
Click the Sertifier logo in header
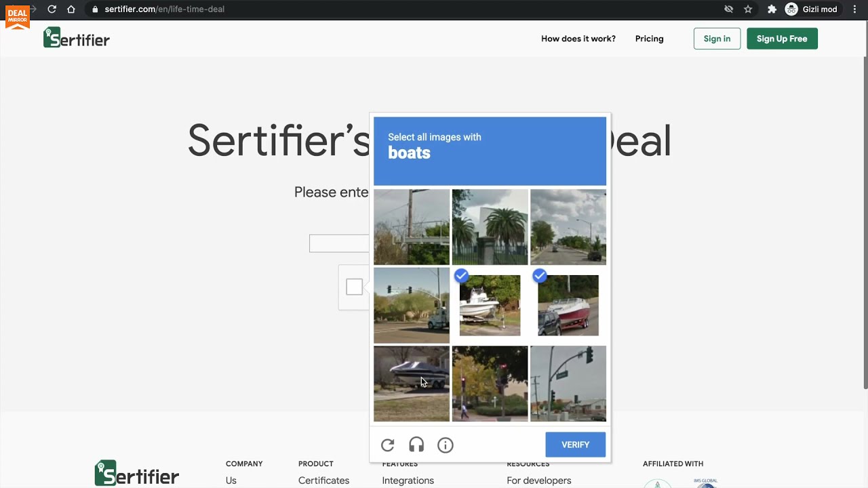[x=77, y=39]
